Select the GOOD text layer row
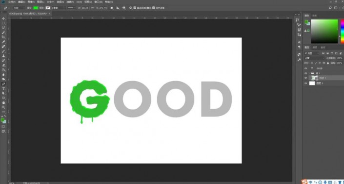 pyautogui.click(x=324, y=68)
